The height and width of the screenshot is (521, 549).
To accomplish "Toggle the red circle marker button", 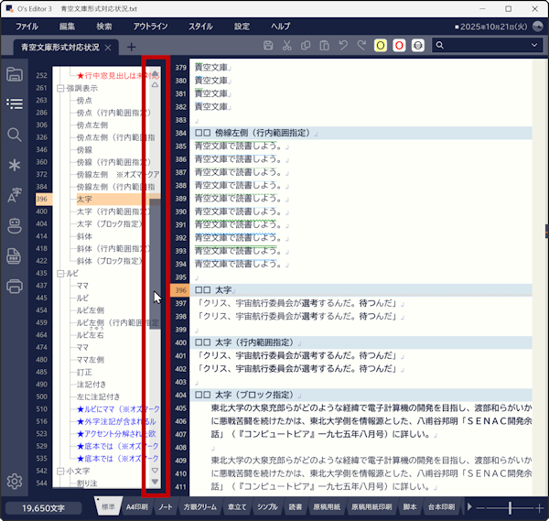I will pos(399,46).
